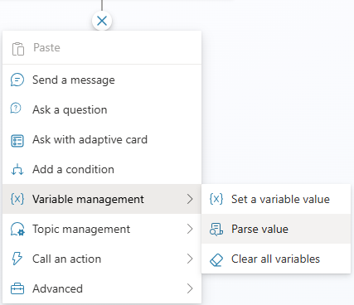Close the add node menu with X button
354x305 pixels.
[102, 21]
